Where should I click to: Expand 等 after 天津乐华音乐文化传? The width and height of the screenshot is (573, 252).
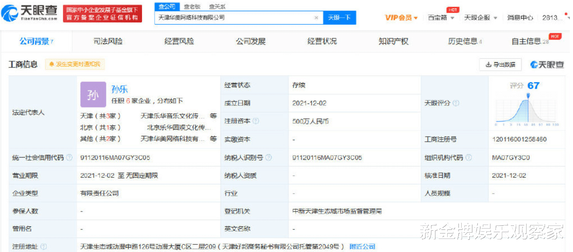(213, 116)
